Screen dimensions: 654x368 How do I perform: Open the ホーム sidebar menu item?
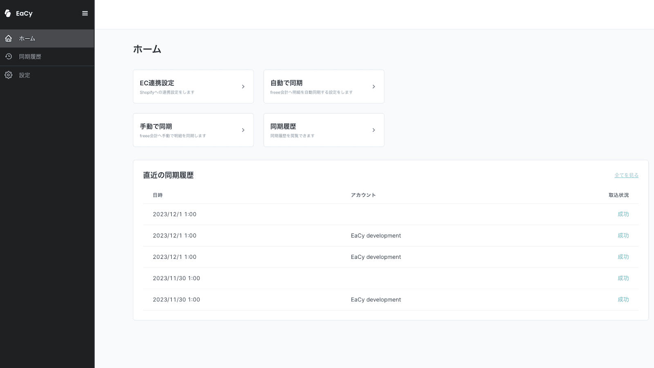(x=27, y=38)
